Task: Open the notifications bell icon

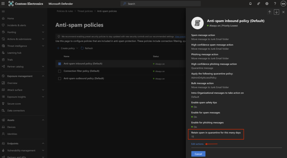Action: point(250,4)
